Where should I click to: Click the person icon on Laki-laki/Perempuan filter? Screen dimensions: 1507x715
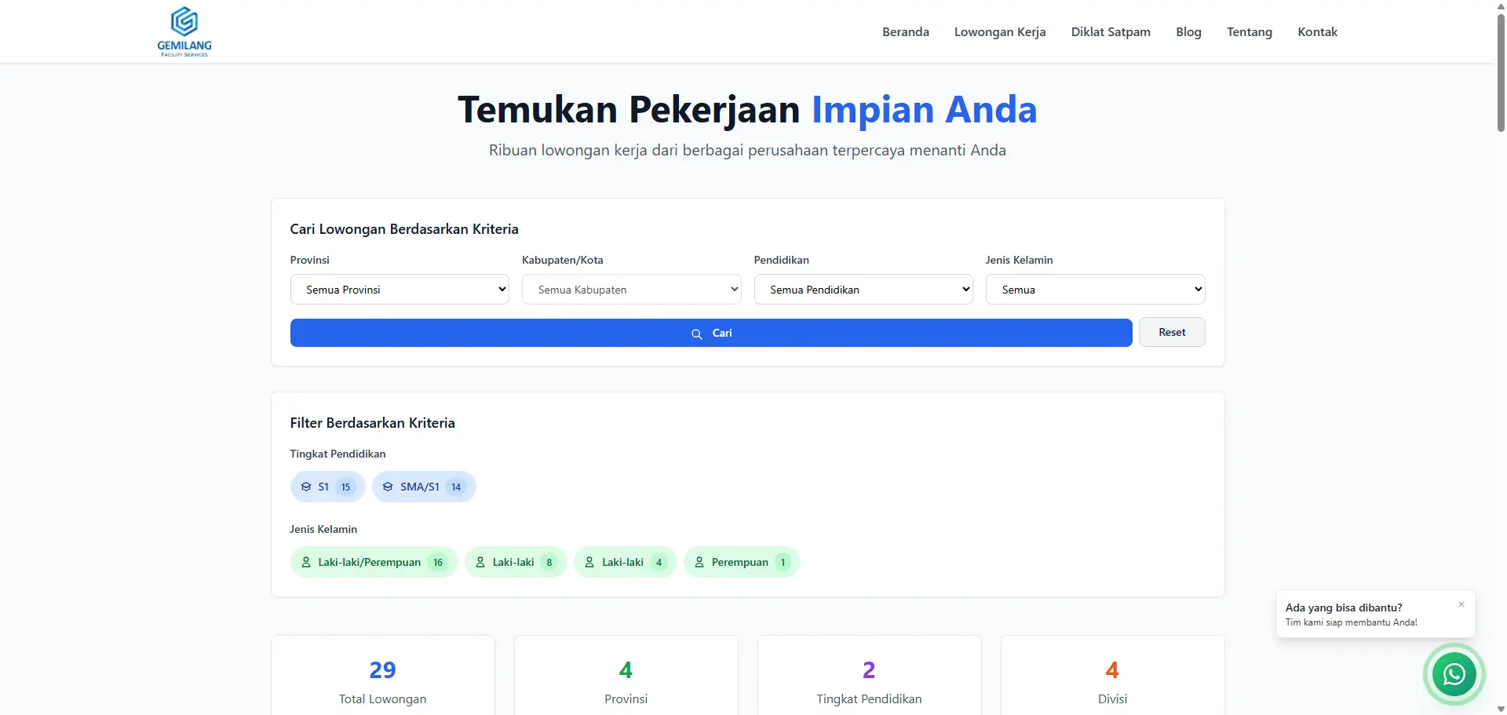(307, 562)
